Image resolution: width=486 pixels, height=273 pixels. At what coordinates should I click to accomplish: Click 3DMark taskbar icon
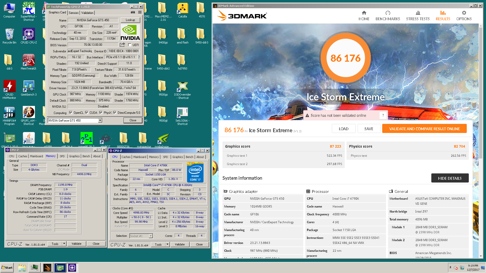(47, 267)
